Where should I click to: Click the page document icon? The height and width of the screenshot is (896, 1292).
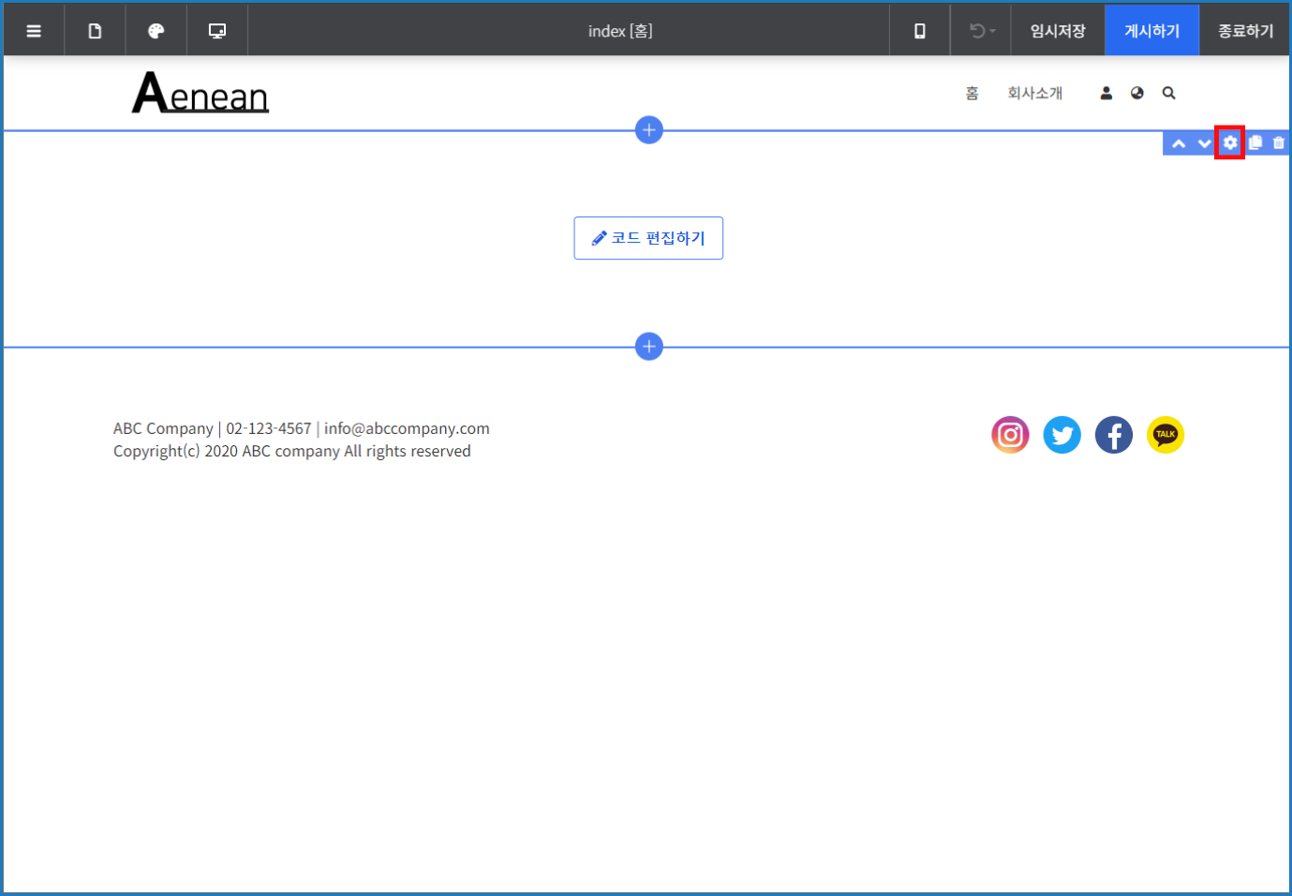tap(95, 31)
